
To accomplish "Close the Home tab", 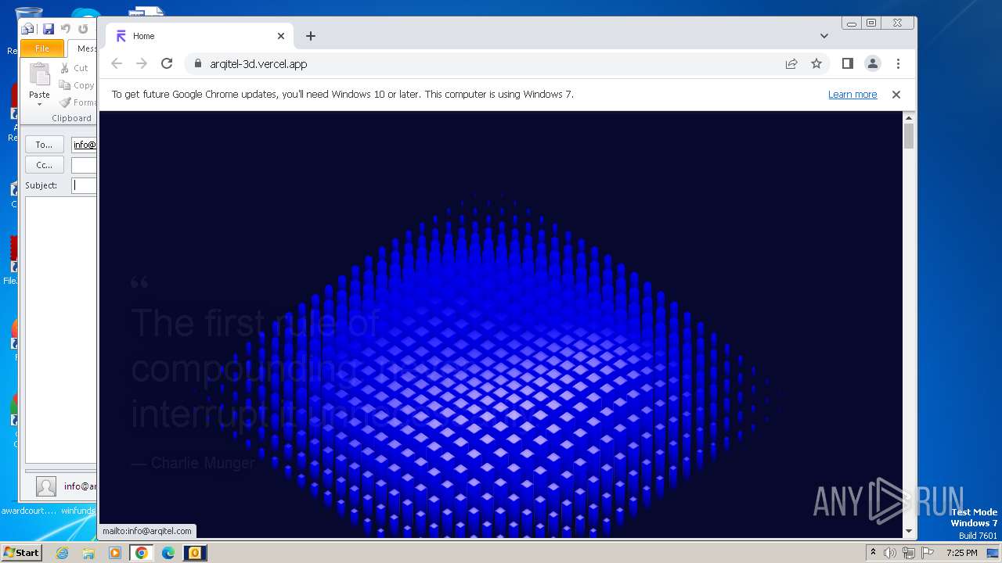I will [281, 36].
